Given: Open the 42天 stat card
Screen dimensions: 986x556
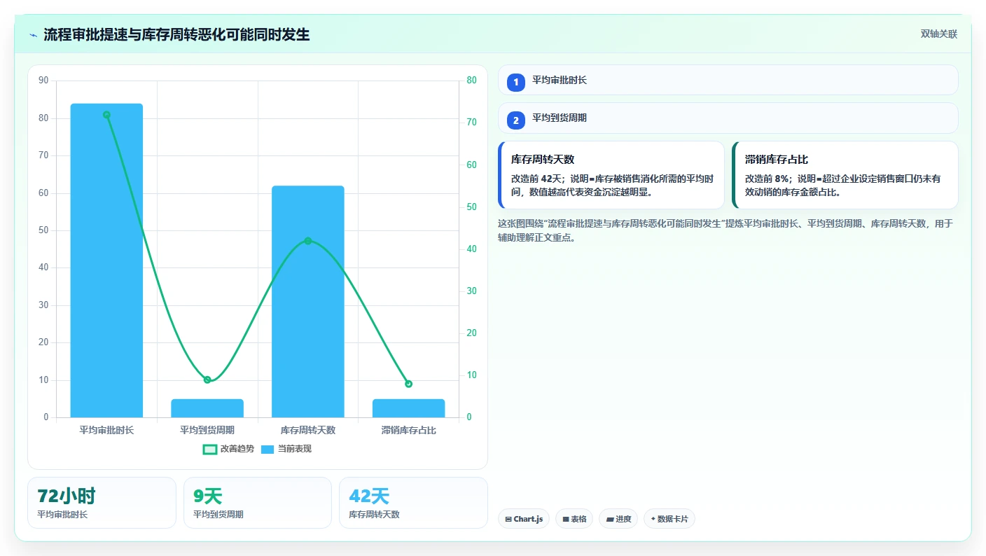Looking at the screenshot, I should tap(413, 503).
